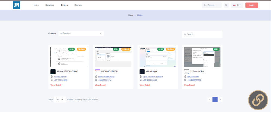Click the BAYAN DENTAL CLINIC title
271x113 pixels.
67,71
